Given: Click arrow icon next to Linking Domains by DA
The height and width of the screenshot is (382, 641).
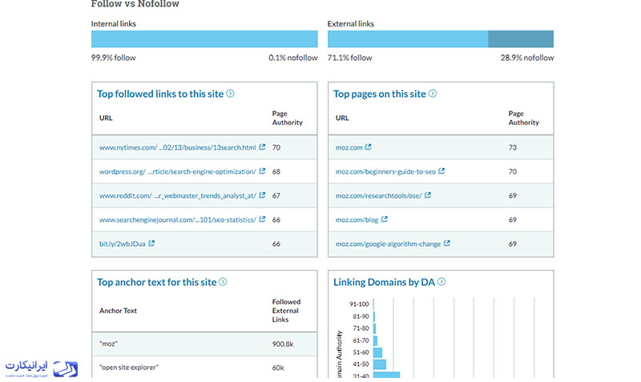Looking at the screenshot, I should click(441, 282).
